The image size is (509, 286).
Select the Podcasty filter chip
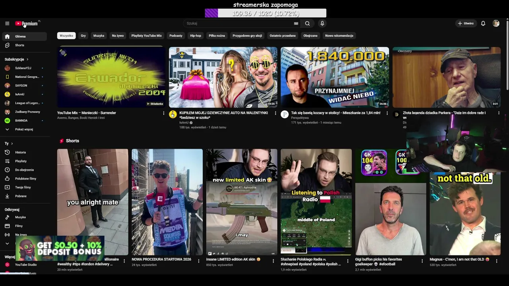point(176,36)
